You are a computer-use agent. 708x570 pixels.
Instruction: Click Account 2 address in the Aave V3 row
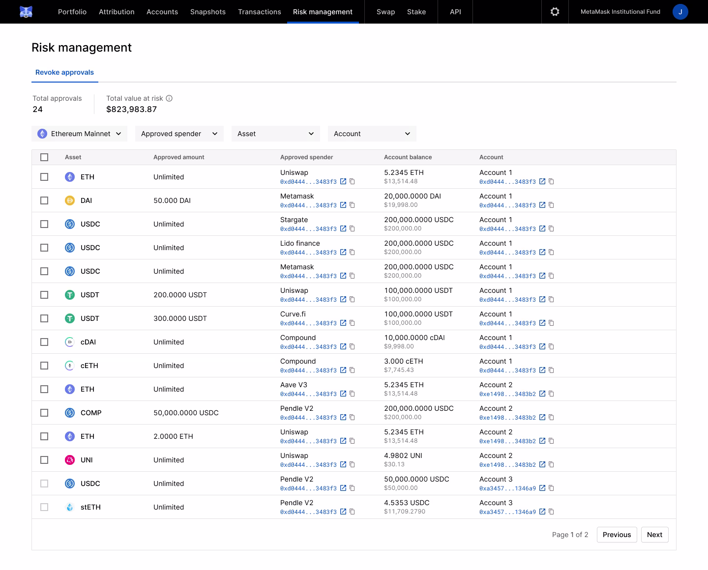pyautogui.click(x=507, y=394)
